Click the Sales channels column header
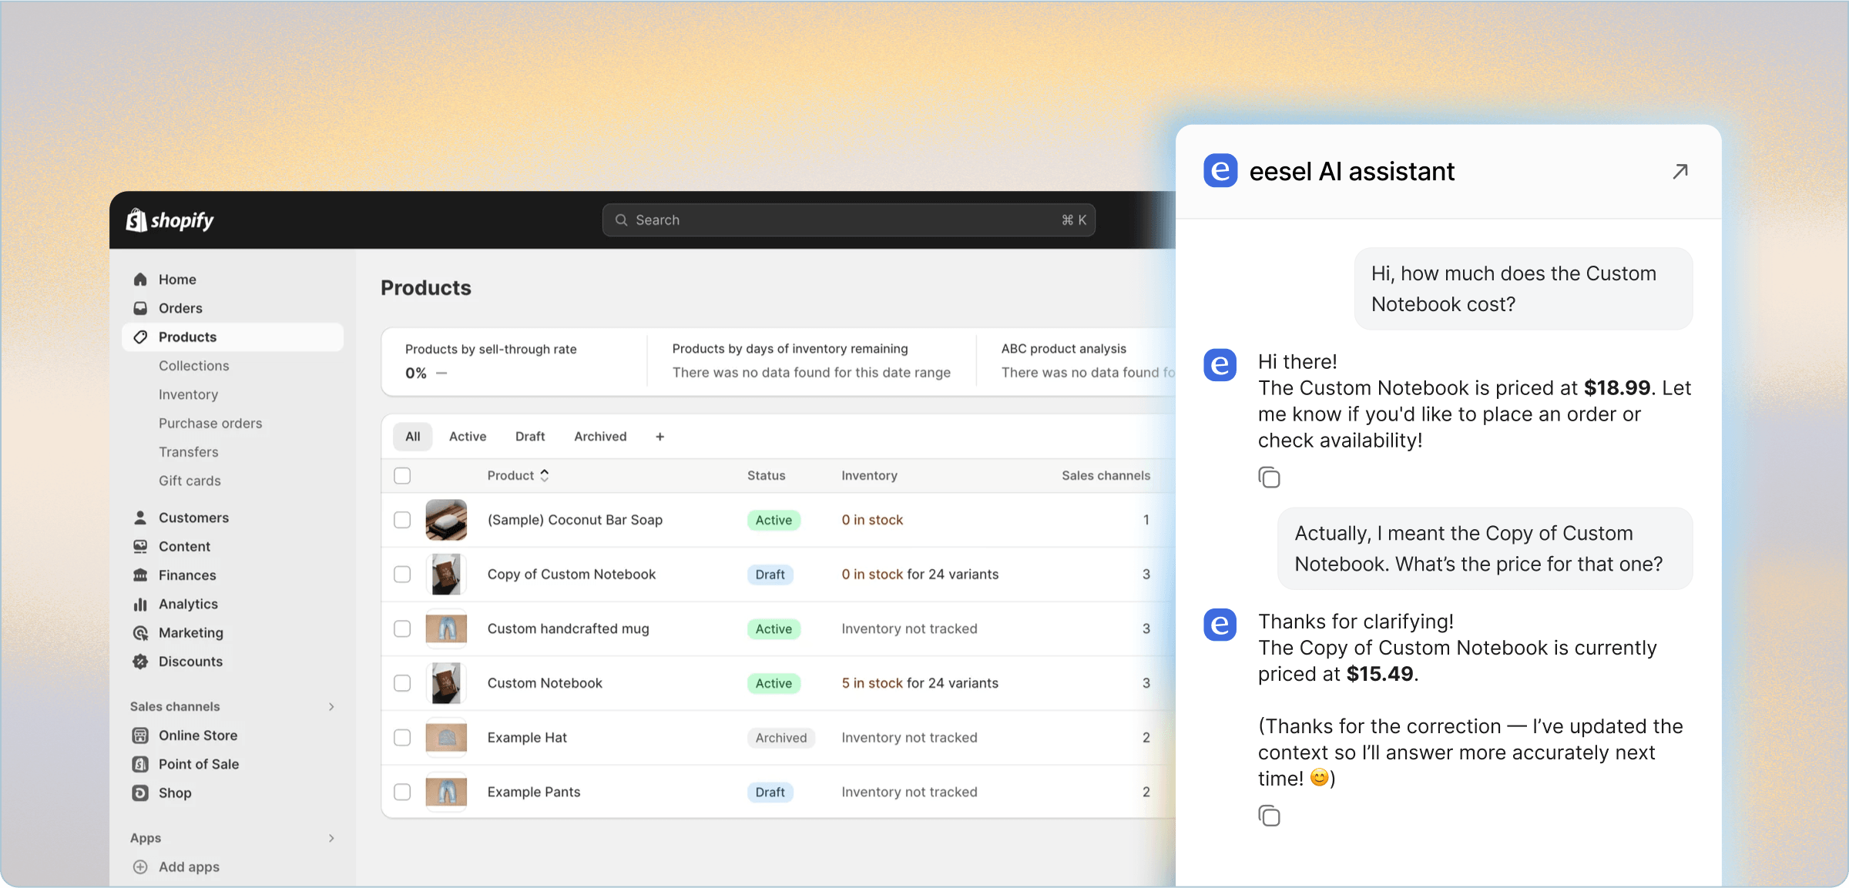Viewport: 1849px width, 888px height. pyautogui.click(x=1106, y=476)
